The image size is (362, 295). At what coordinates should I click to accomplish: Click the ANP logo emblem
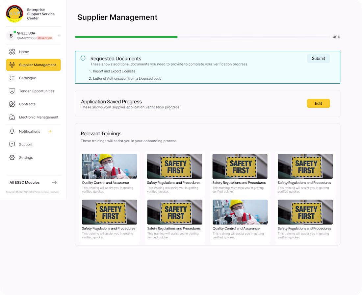(14, 14)
